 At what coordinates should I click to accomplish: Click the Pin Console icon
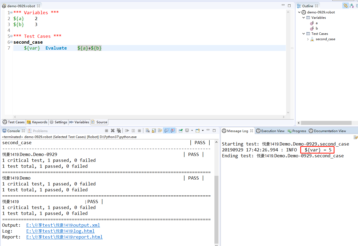coord(181,131)
